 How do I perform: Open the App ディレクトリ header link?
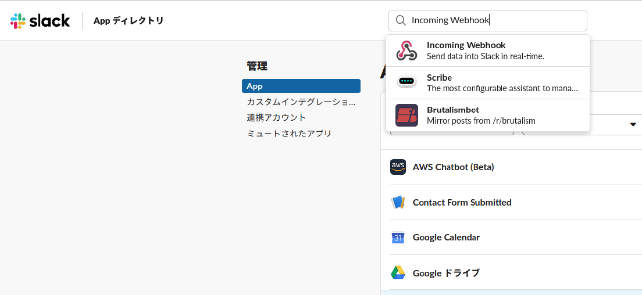click(129, 20)
